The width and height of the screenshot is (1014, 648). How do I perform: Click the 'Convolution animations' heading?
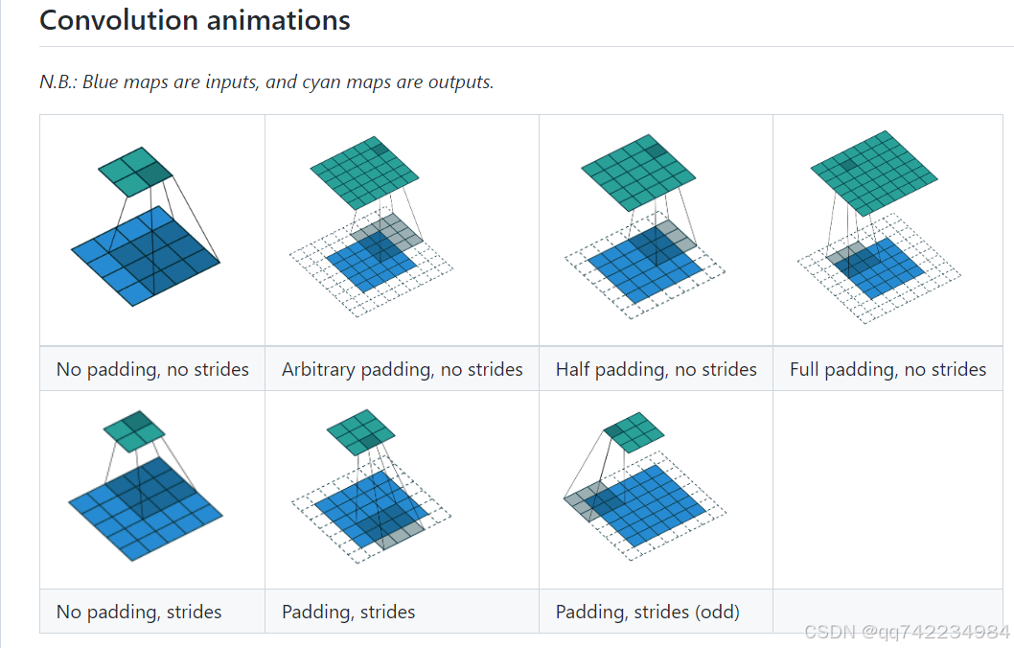pyautogui.click(x=195, y=20)
